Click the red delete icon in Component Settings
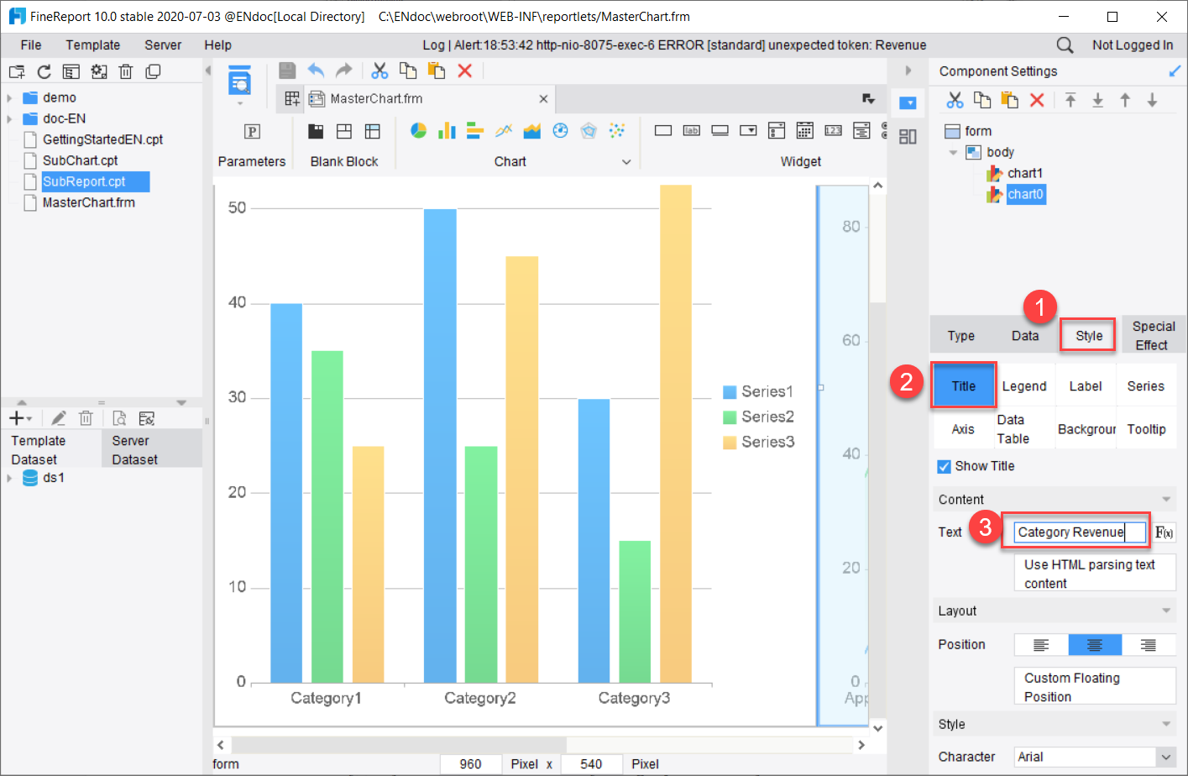Viewport: 1188px width, 776px height. (x=1037, y=101)
